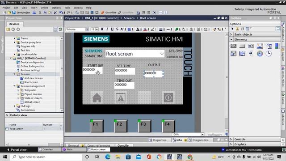Viewport: 286px width, 161px height.
Task: Collapse the Screen management tree node
Action: pyautogui.click(x=14, y=86)
